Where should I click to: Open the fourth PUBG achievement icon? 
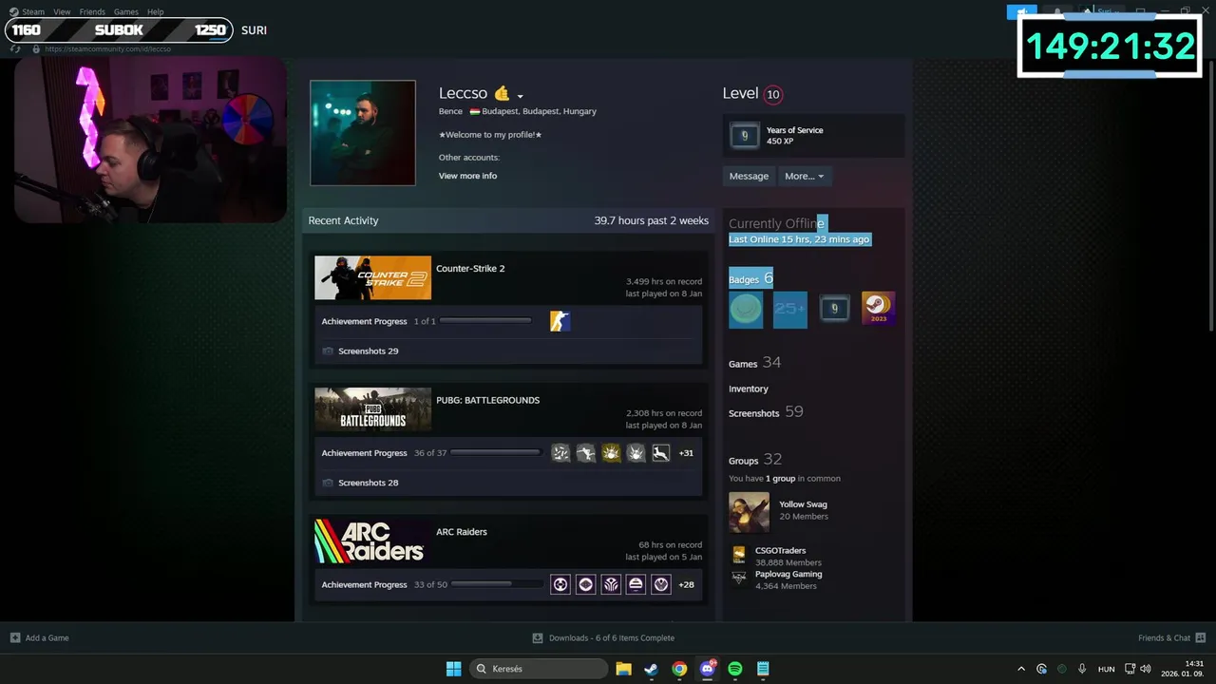pyautogui.click(x=636, y=453)
